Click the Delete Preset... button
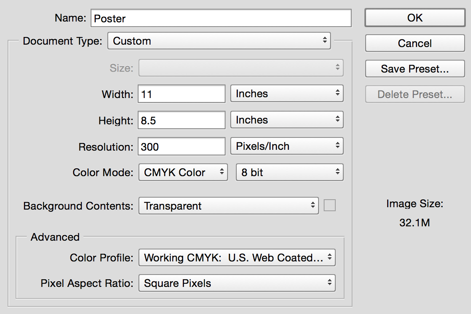Image resolution: width=471 pixels, height=314 pixels. 415,94
